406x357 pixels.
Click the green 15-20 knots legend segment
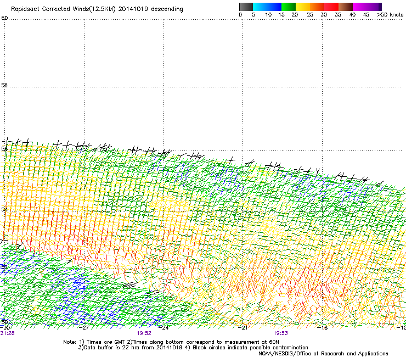[x=289, y=7]
